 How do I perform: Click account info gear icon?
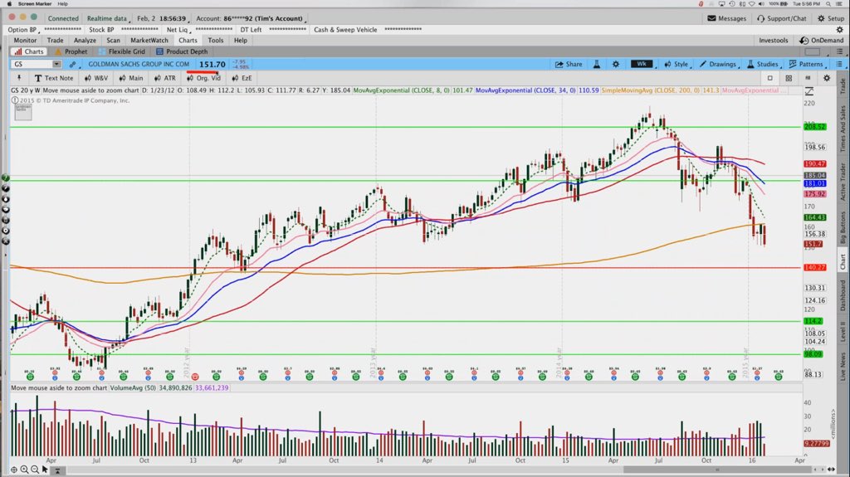click(x=840, y=30)
